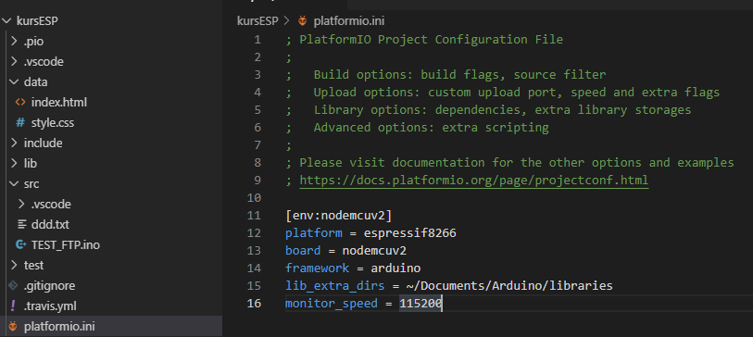Select platformio.ini in the explorer tree
Image resolution: width=753 pixels, height=337 pixels.
click(x=59, y=327)
